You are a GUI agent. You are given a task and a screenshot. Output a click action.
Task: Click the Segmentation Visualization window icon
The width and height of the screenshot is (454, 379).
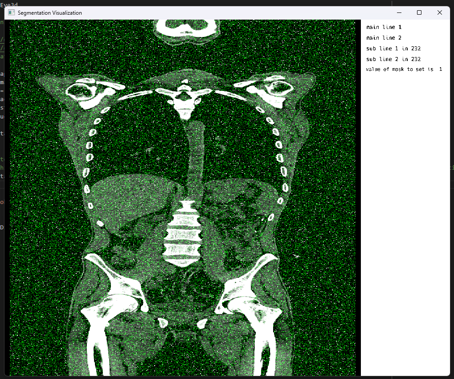[x=12, y=13]
